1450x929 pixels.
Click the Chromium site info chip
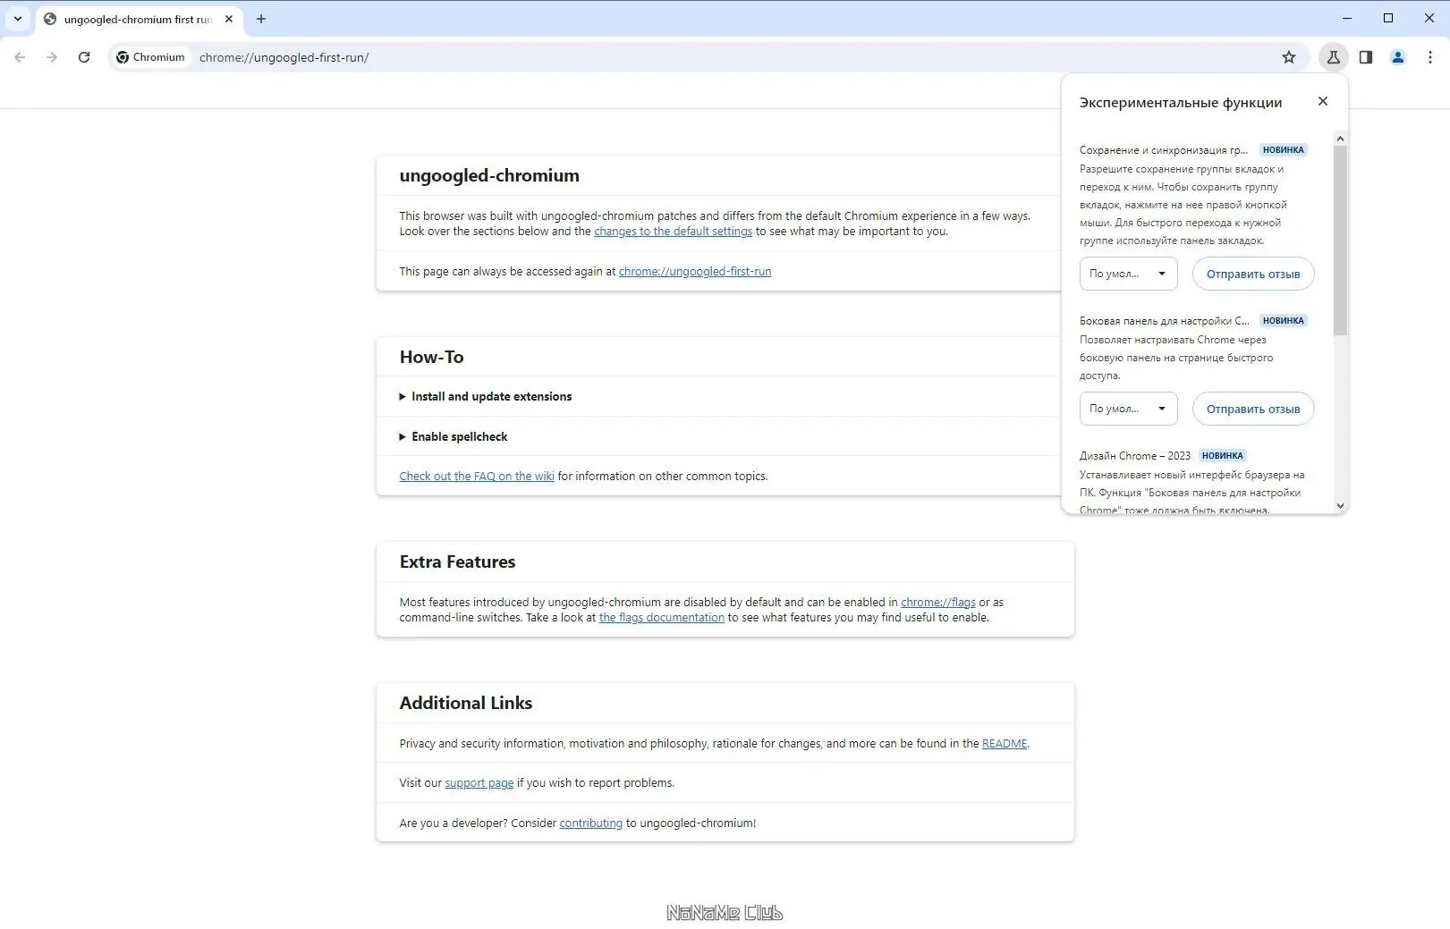151,57
